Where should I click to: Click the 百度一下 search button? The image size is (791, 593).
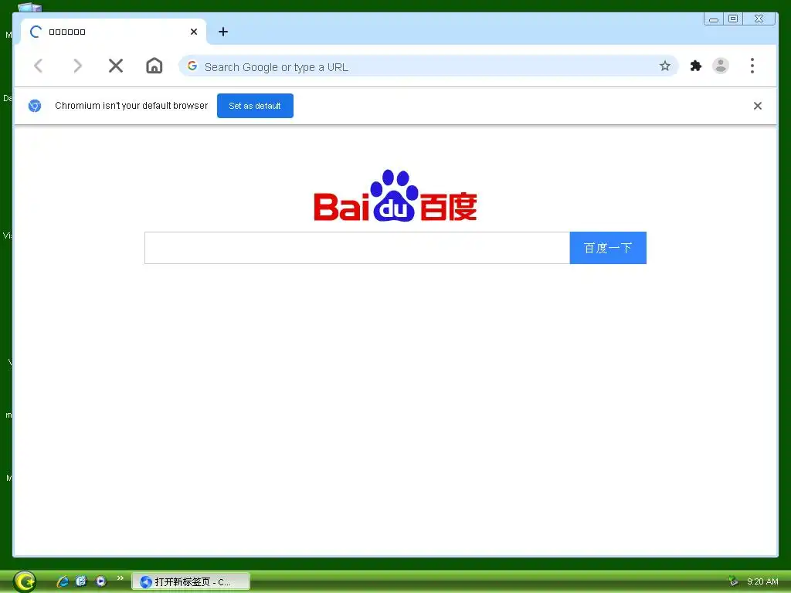(608, 248)
